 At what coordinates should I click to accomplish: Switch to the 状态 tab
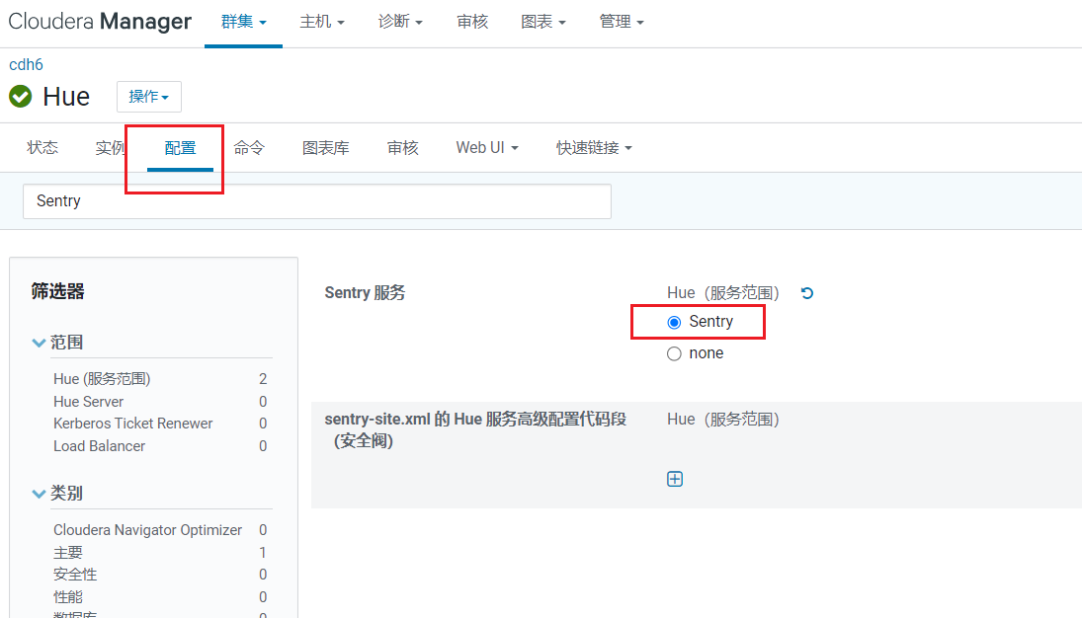42,148
